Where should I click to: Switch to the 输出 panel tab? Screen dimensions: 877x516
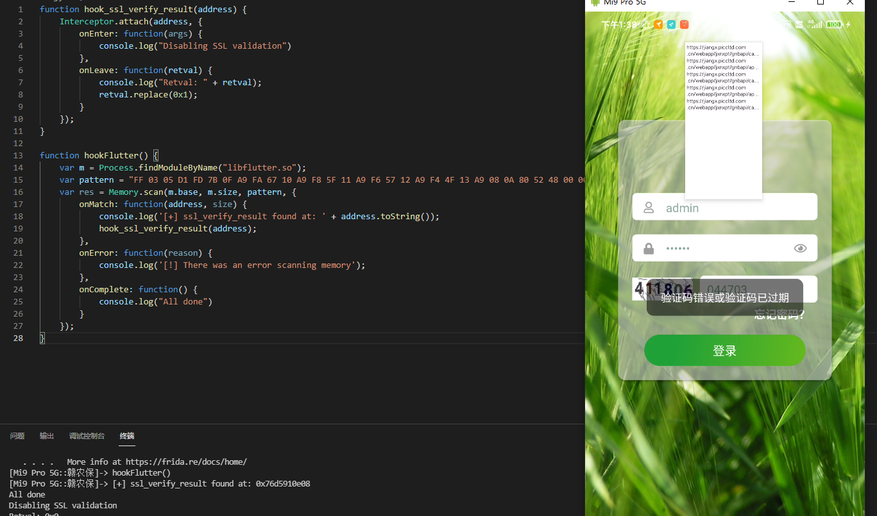pos(47,436)
